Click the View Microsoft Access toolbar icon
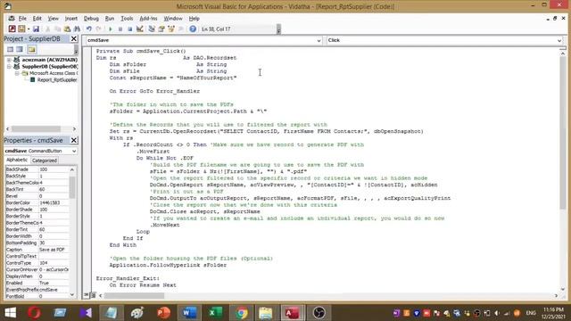 [12, 29]
